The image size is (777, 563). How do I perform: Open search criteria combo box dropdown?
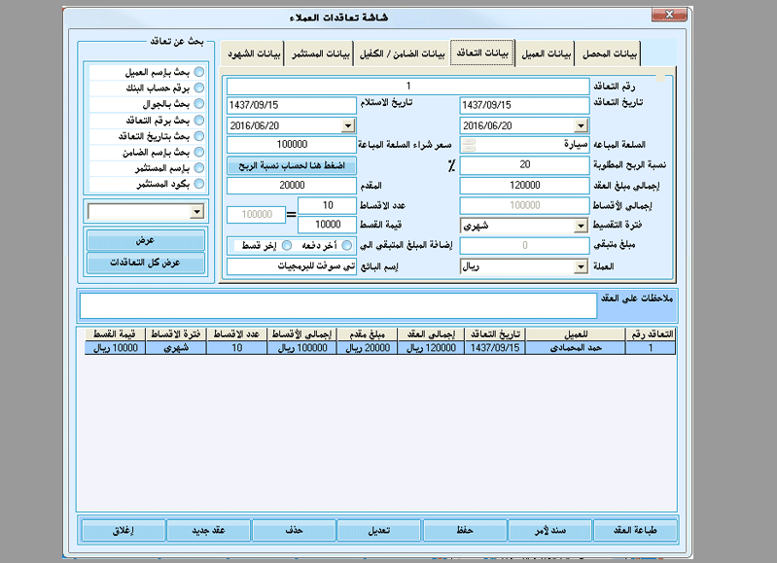coord(196,212)
